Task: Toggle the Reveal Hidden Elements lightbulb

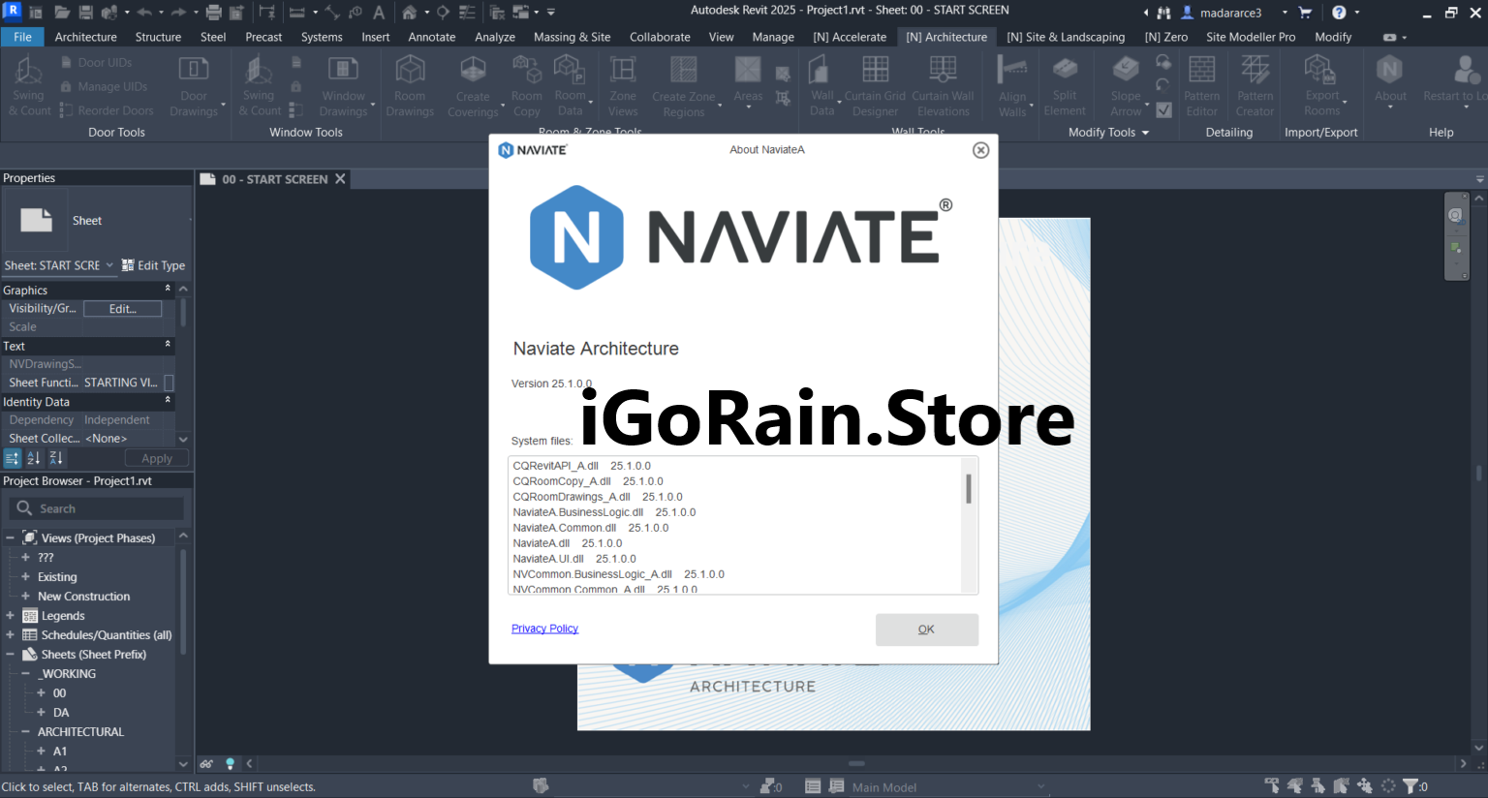Action: [230, 763]
